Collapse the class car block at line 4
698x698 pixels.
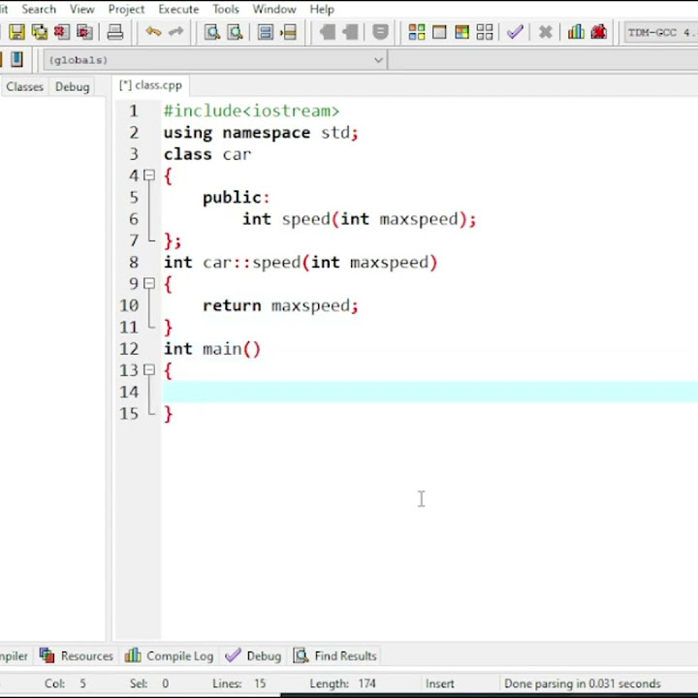pos(149,175)
